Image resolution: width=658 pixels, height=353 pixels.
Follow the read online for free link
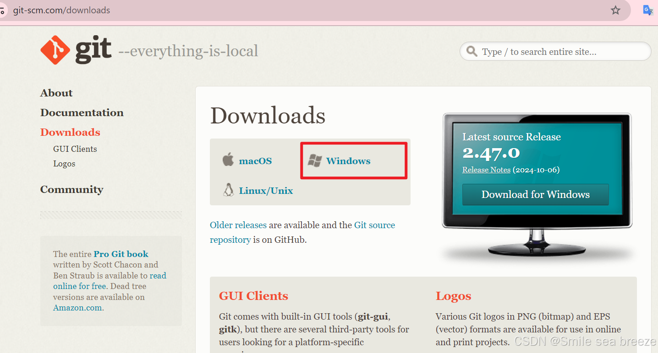click(x=110, y=281)
